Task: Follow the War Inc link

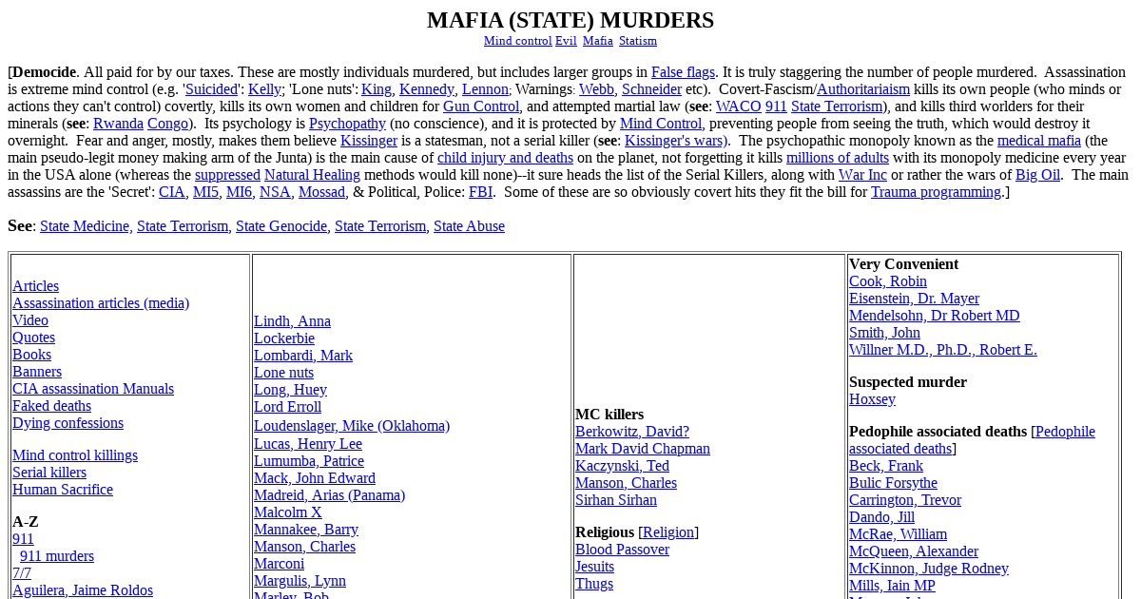Action: 862,175
